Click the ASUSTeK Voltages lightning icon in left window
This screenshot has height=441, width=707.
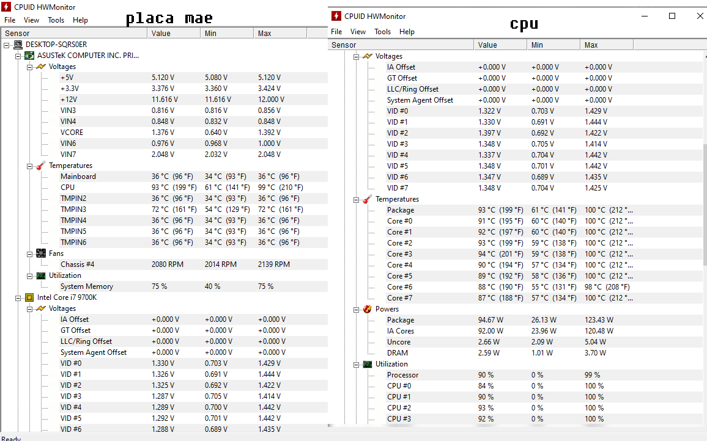pyautogui.click(x=41, y=67)
